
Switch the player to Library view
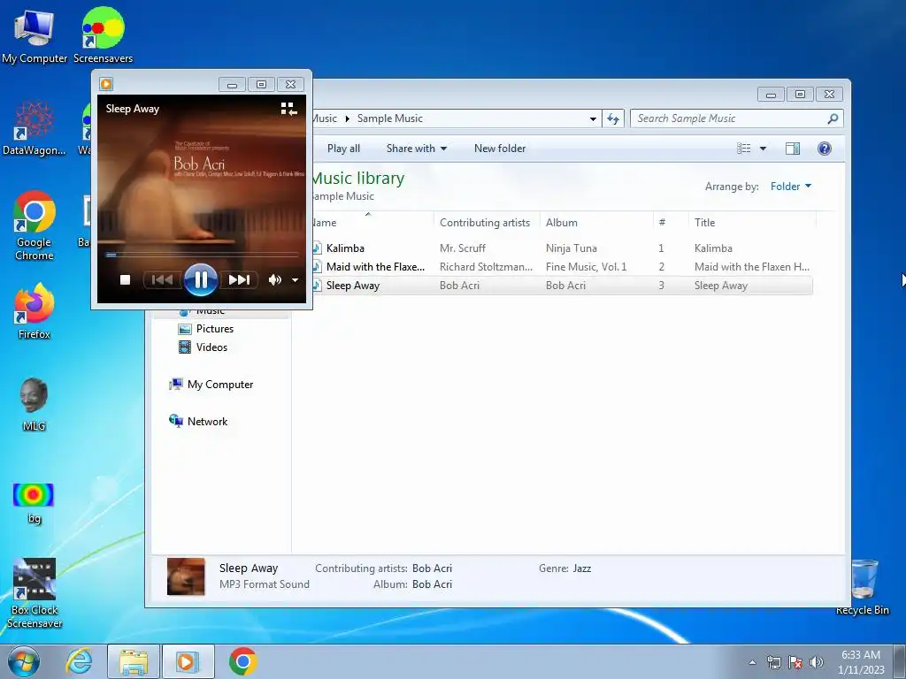[289, 109]
